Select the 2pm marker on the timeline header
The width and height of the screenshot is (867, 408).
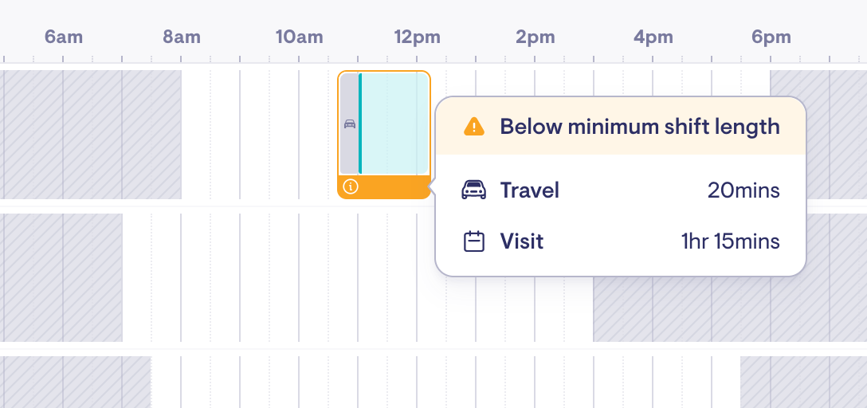point(535,37)
